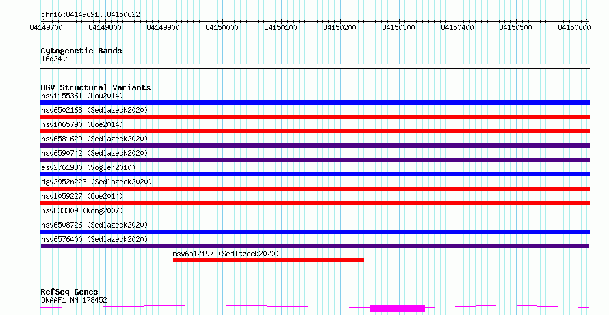Click ruler position 84150600
The image size is (609, 315).
[574, 27]
